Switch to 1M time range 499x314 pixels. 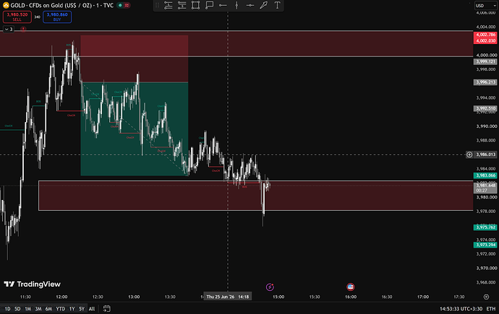(x=27, y=309)
